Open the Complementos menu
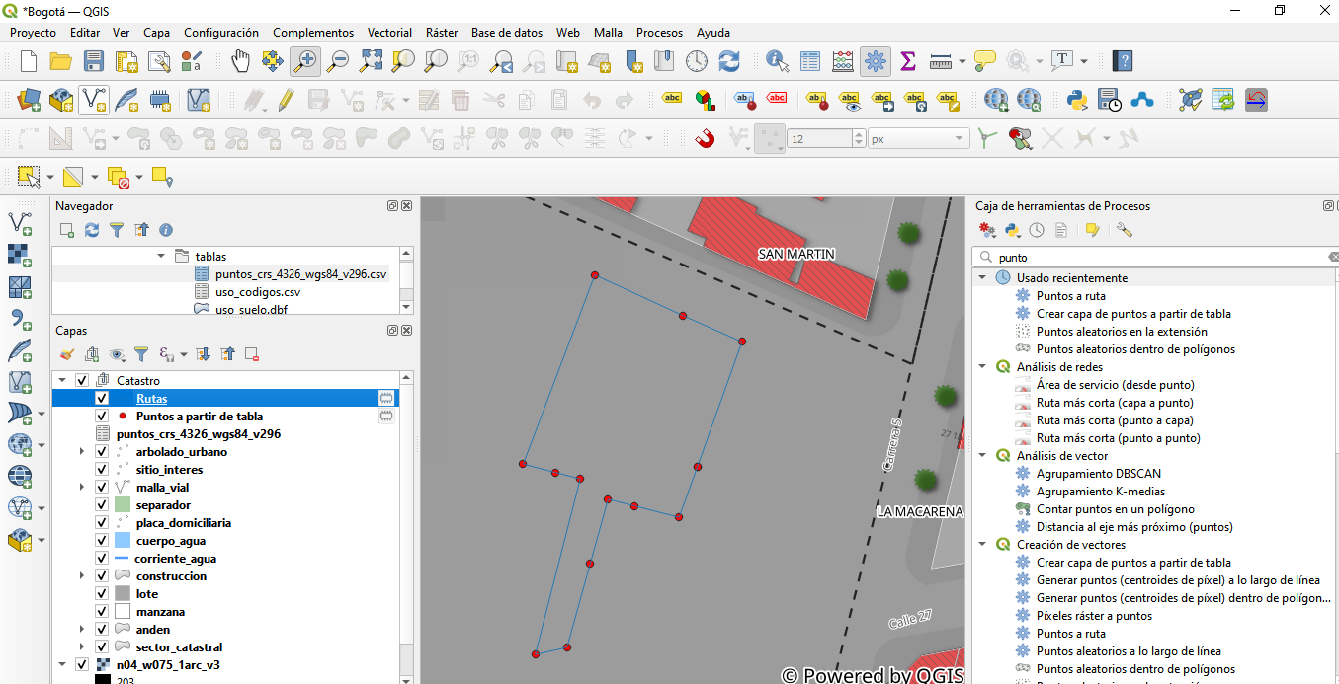1339x684 pixels. pyautogui.click(x=313, y=33)
